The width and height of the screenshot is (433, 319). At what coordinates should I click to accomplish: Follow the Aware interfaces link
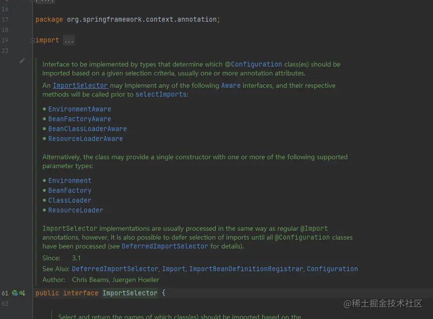pyautogui.click(x=231, y=85)
